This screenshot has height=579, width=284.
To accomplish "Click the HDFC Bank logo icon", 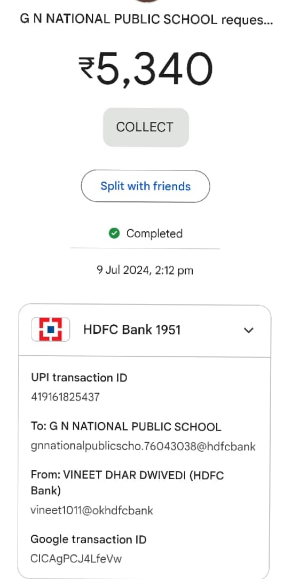I will click(51, 329).
